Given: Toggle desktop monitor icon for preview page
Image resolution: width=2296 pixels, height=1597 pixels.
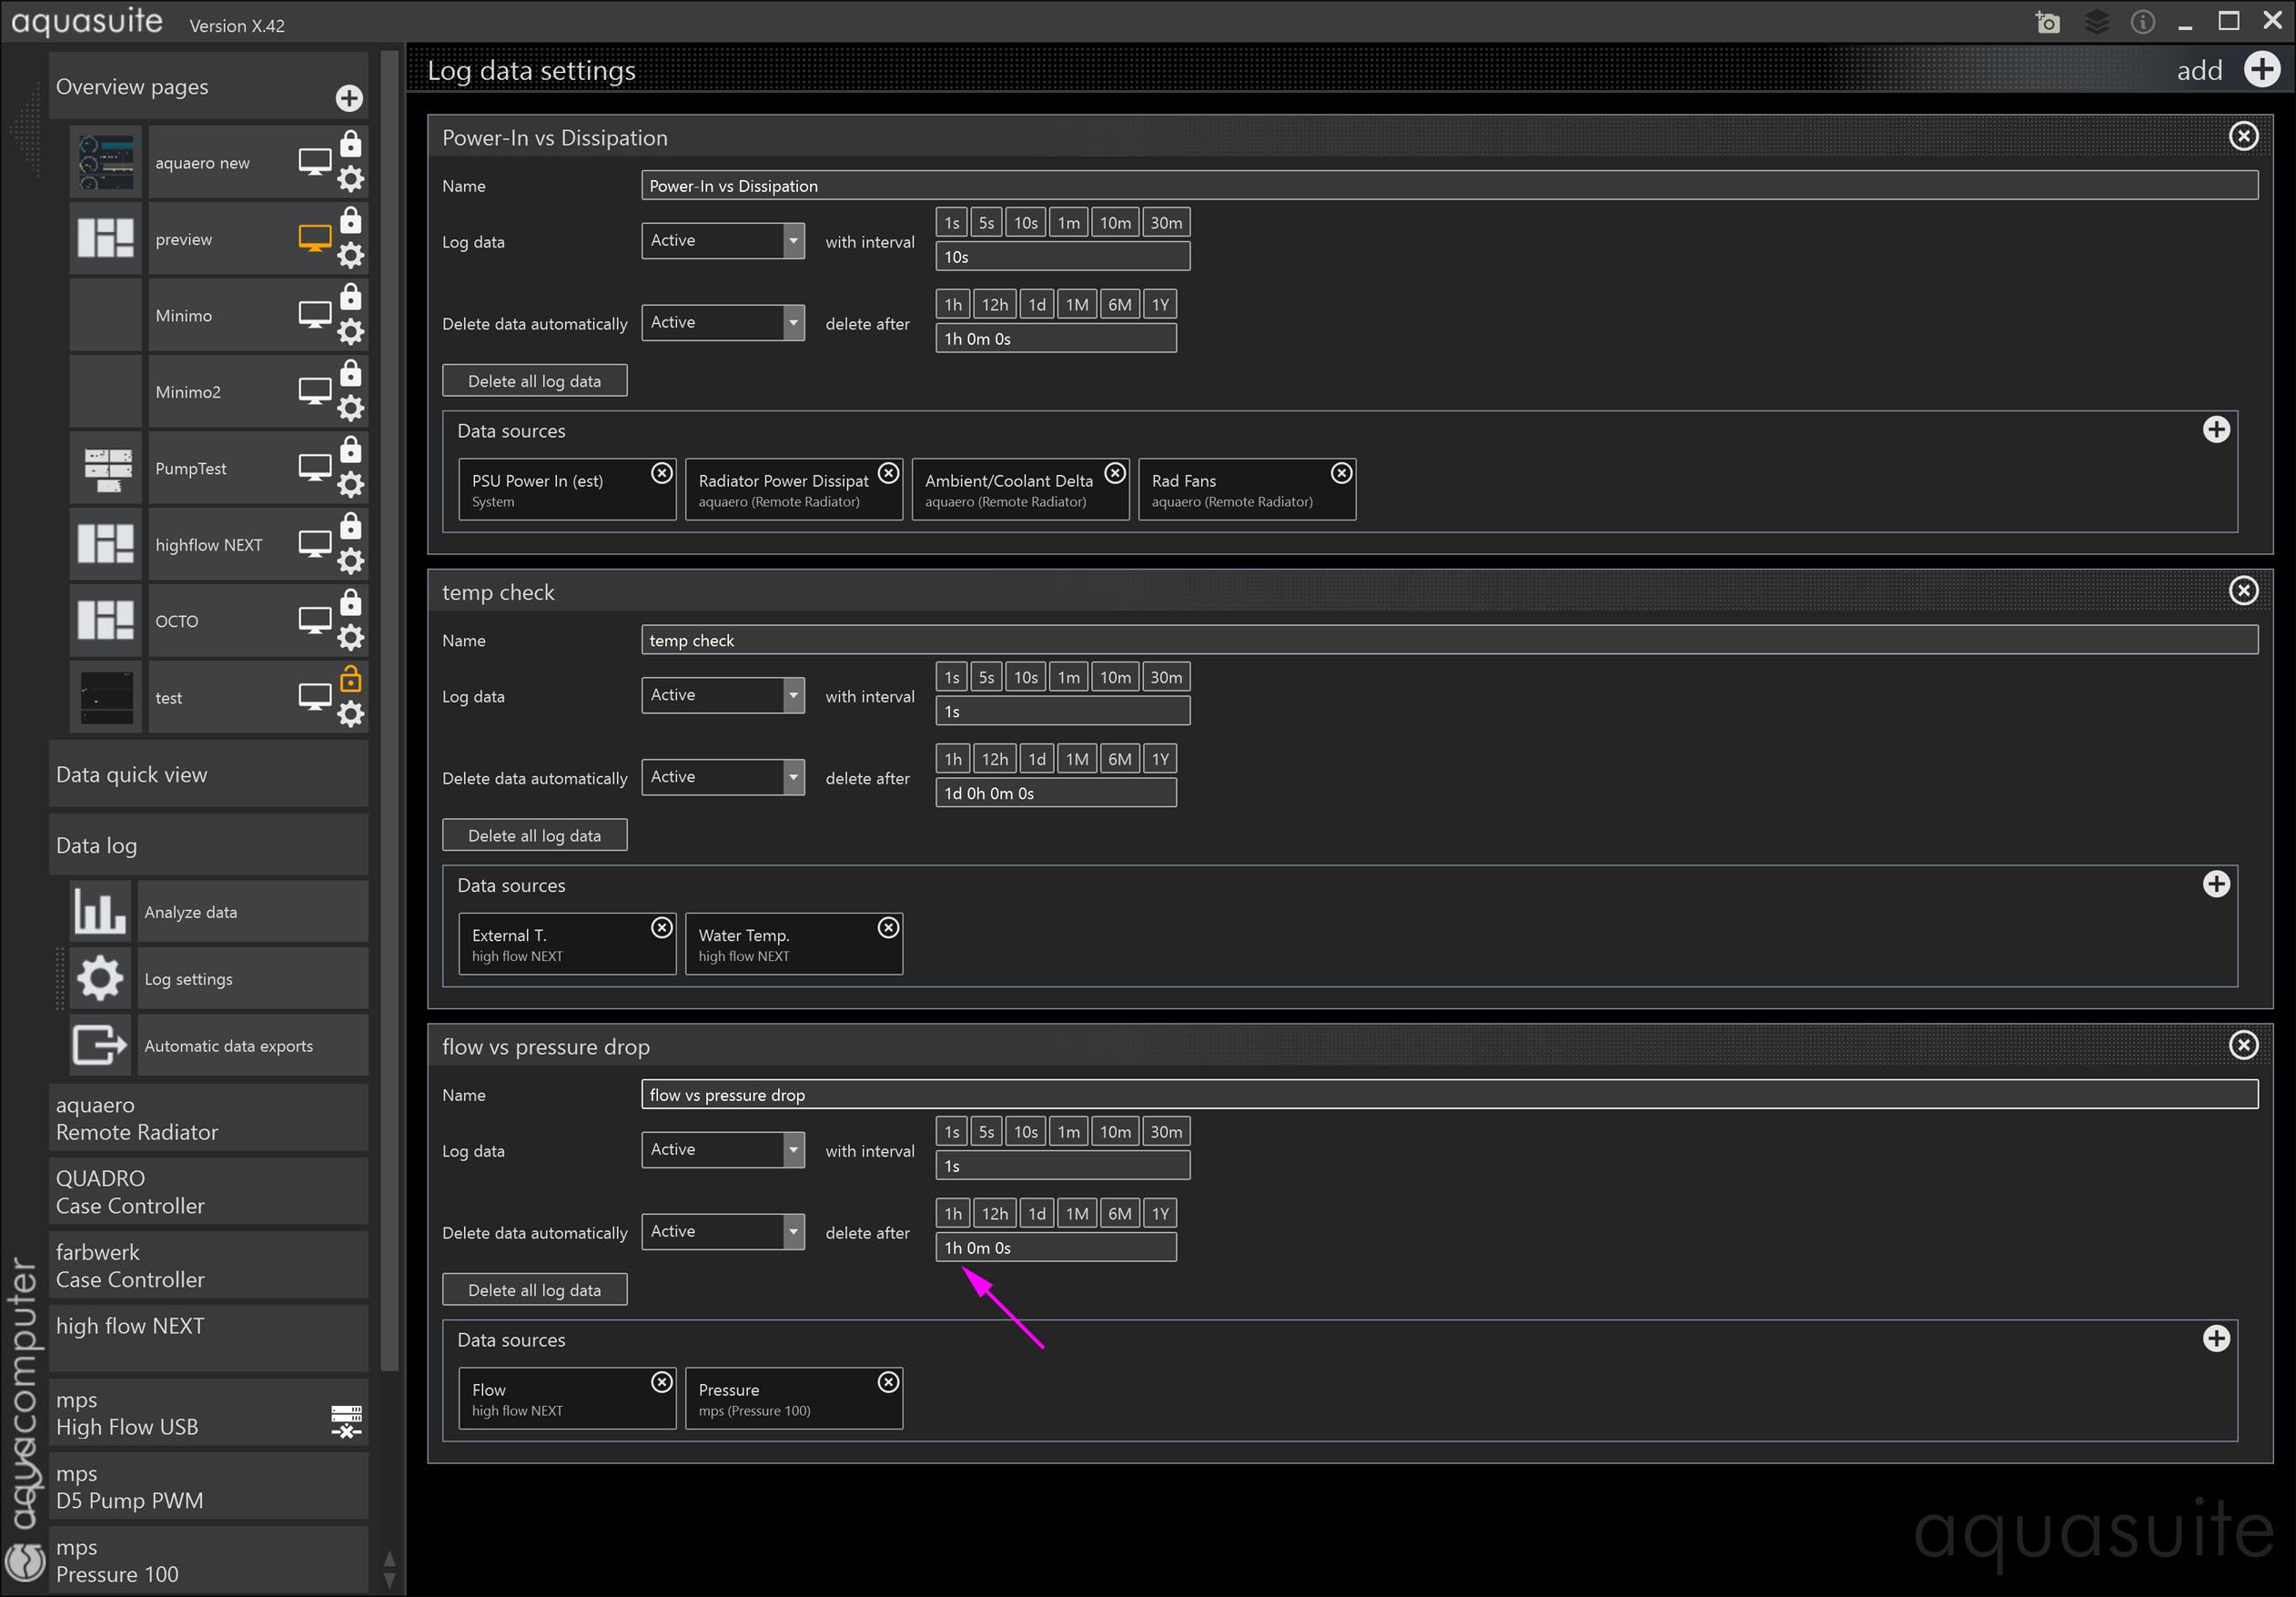Looking at the screenshot, I should 315,239.
